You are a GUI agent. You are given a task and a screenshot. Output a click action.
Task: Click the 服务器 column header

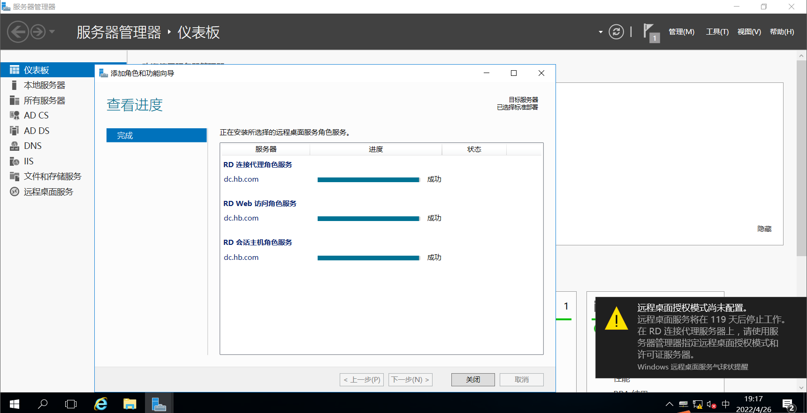(x=266, y=149)
